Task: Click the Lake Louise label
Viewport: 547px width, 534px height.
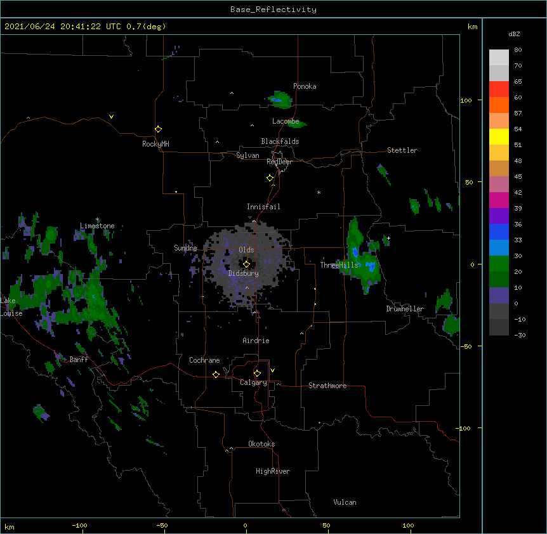Action: (10, 307)
